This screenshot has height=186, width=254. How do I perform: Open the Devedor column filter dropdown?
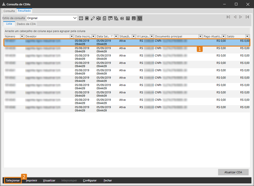point(72,36)
